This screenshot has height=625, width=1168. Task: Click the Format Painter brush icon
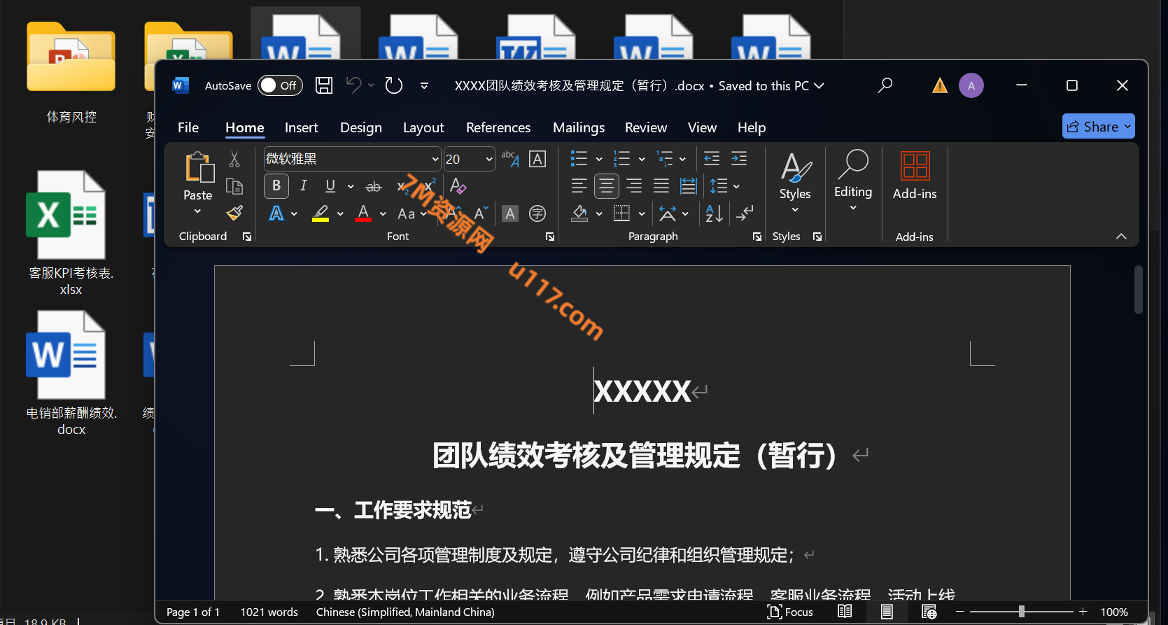234,213
